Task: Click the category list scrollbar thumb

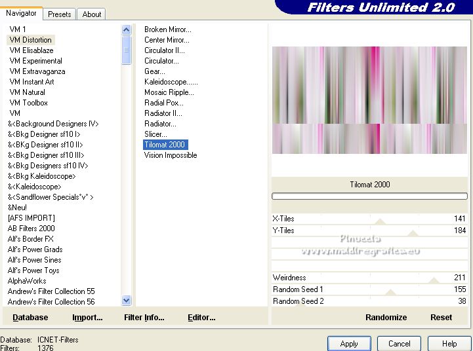Action: click(x=127, y=50)
